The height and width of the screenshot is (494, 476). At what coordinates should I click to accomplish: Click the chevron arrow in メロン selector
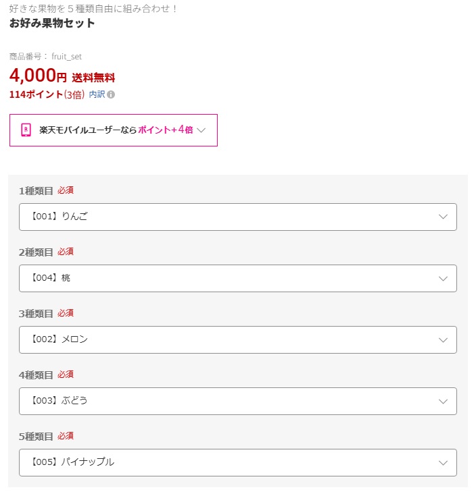point(443,340)
